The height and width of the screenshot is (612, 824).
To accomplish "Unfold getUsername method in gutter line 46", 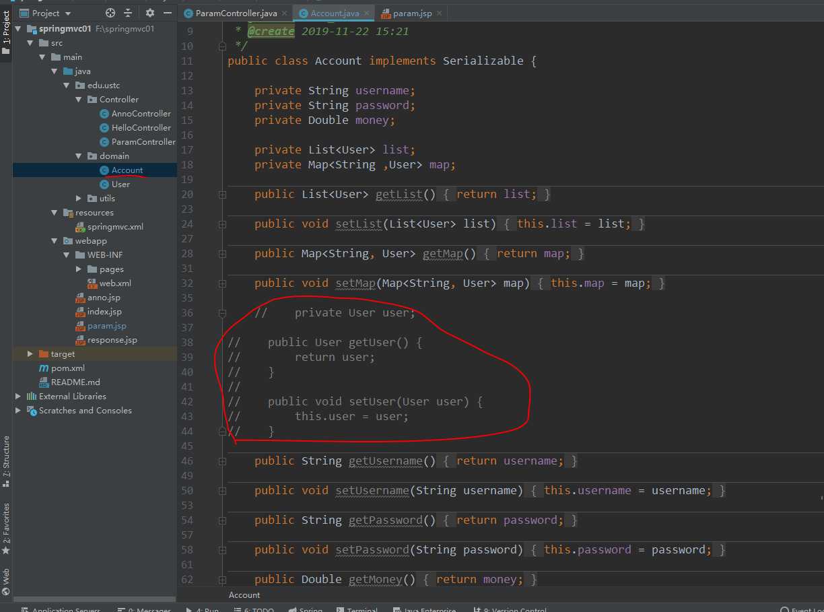I will (222, 461).
